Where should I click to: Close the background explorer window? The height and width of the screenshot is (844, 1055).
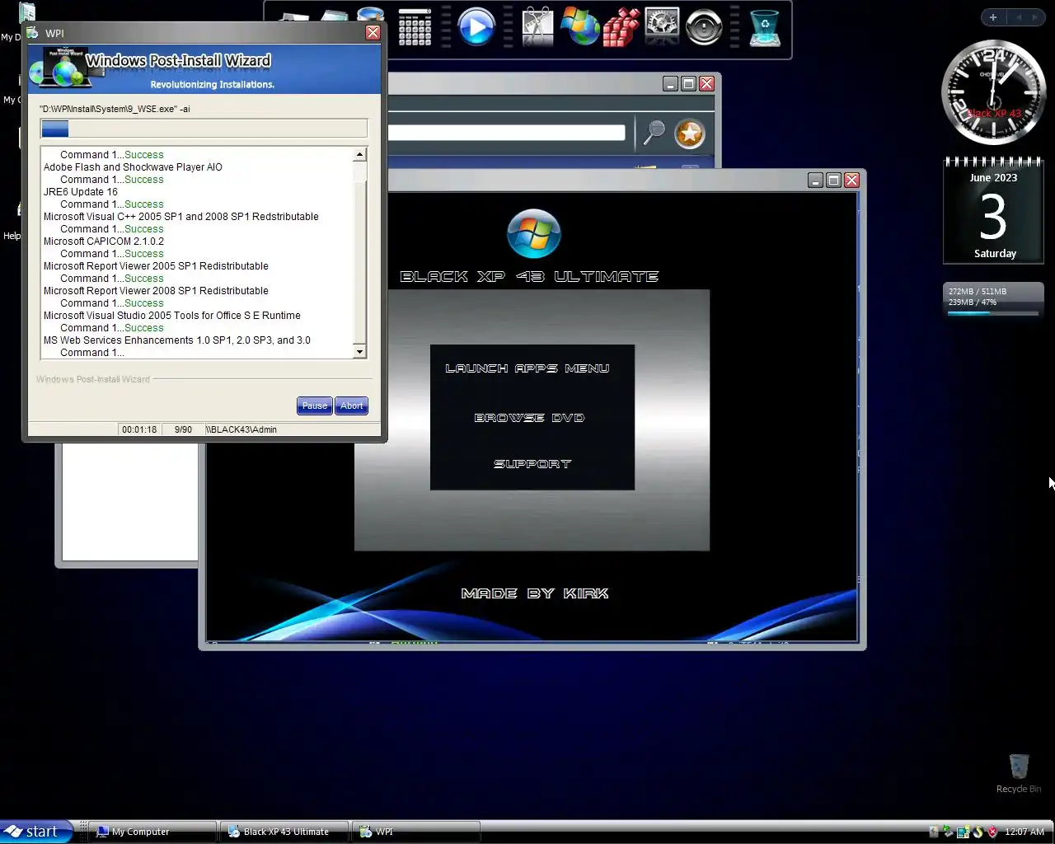coord(706,83)
